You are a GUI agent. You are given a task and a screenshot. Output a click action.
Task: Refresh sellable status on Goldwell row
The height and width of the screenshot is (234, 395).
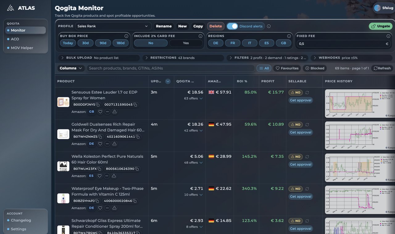307,125
